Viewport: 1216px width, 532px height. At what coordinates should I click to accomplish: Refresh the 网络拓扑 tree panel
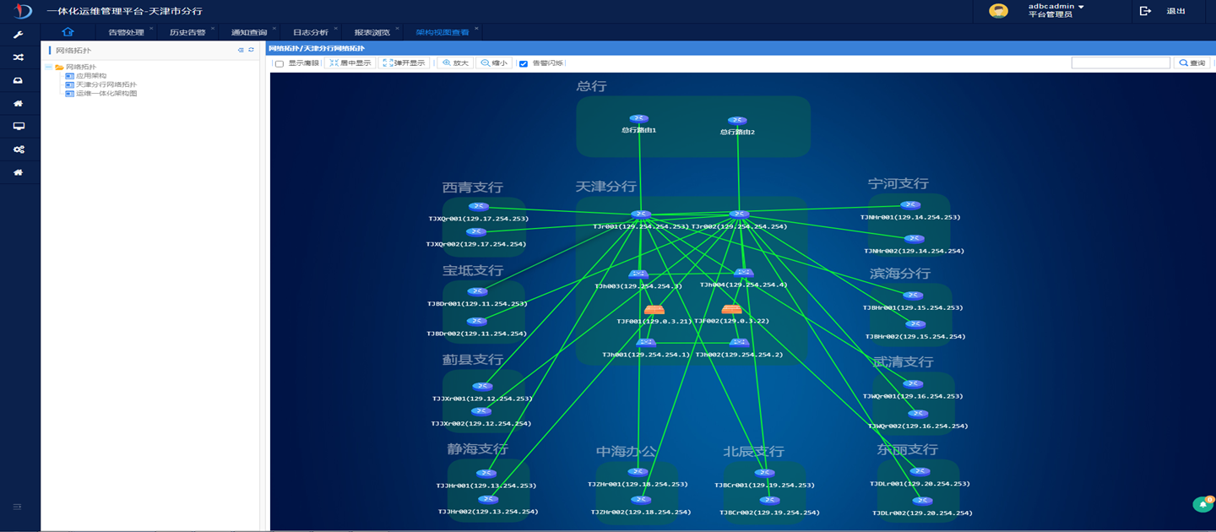[251, 50]
